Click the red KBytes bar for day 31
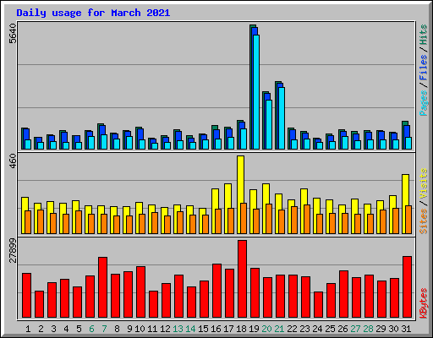 tap(407, 286)
